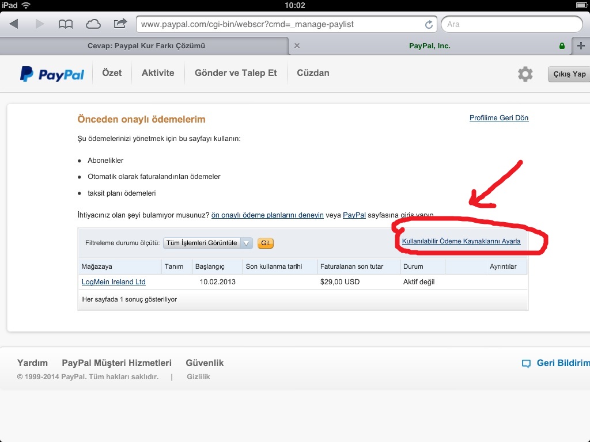Tap the Share icon in toolbar
The width and height of the screenshot is (590, 442).
click(120, 24)
